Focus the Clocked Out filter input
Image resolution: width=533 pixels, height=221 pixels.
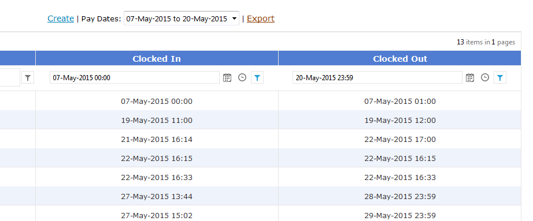tap(377, 78)
